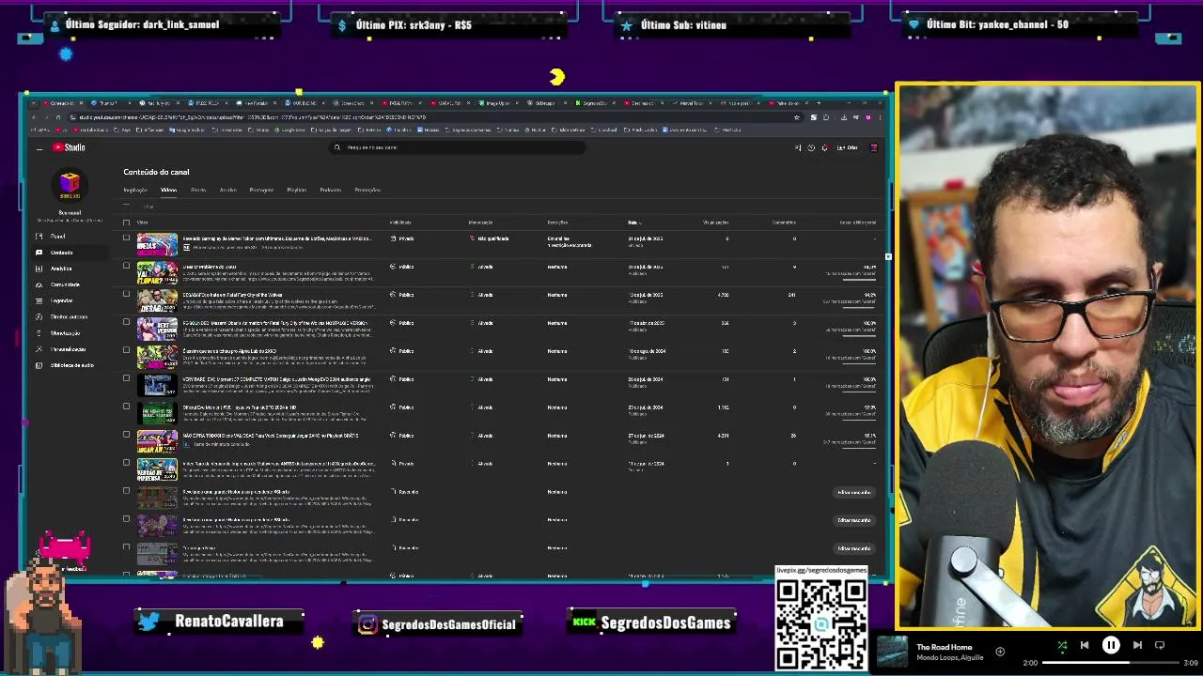Screen dimensions: 1203x676
Task: Open a new browser tab with plus
Action: click(820, 102)
